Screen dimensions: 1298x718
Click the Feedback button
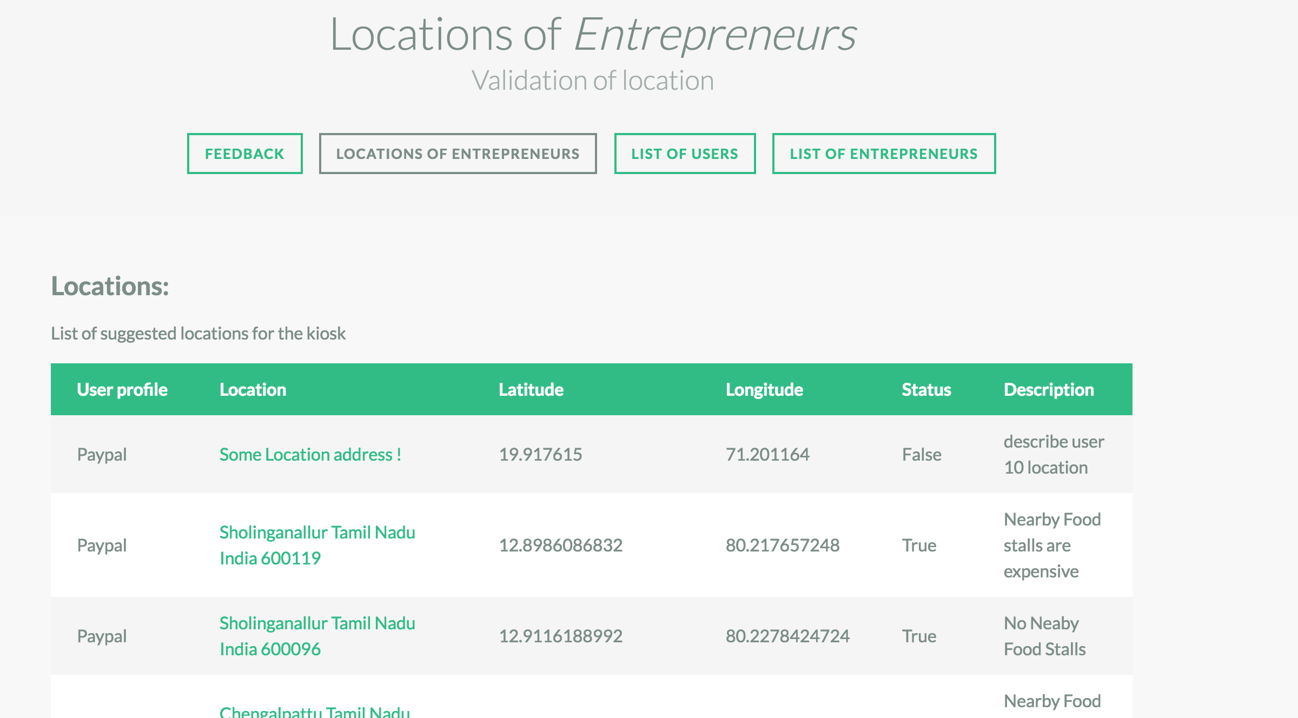[244, 154]
